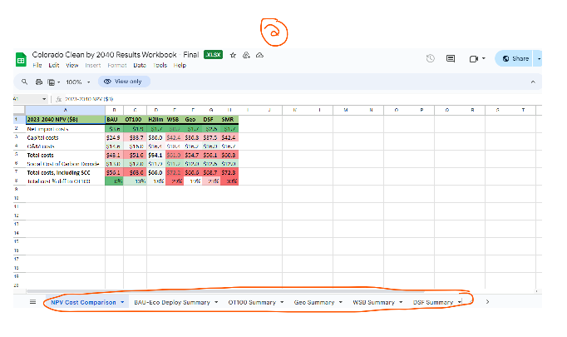Select the BAU header cell
The image size is (567, 337).
pyautogui.click(x=114, y=120)
